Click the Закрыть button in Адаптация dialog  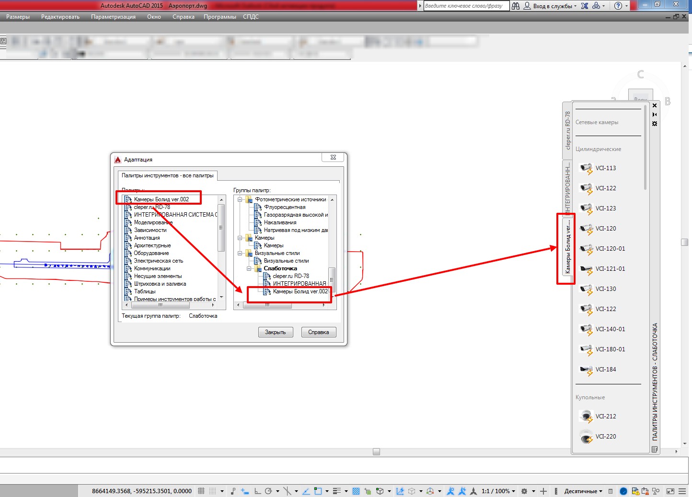tap(276, 332)
